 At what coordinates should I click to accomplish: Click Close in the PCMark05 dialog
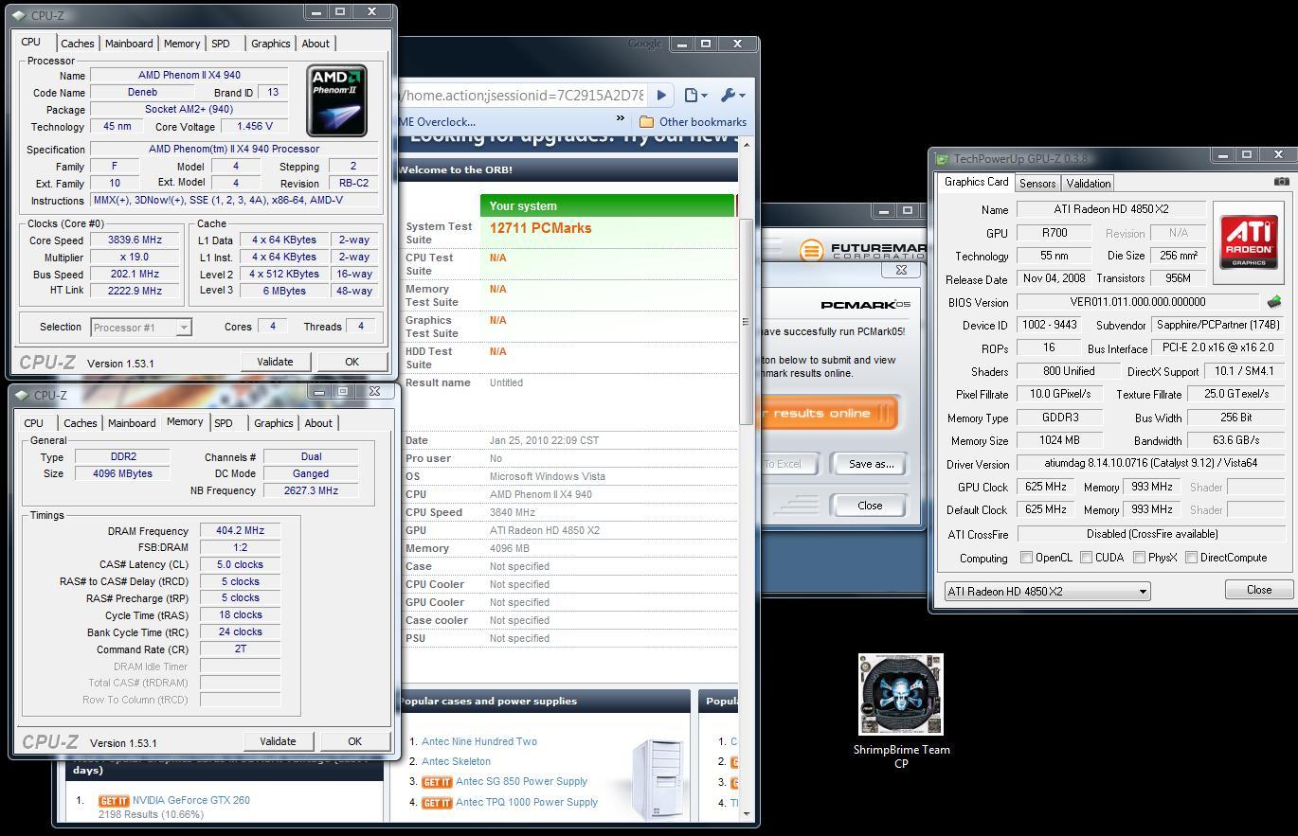[x=870, y=506]
